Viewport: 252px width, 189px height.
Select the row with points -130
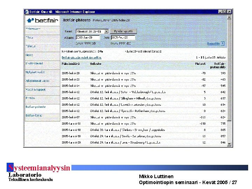pos(143,124)
